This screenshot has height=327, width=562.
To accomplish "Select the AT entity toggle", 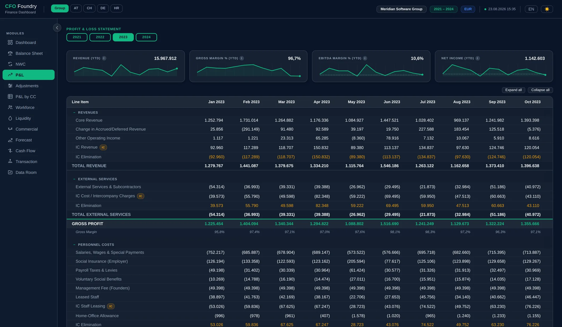I will (76, 8).
